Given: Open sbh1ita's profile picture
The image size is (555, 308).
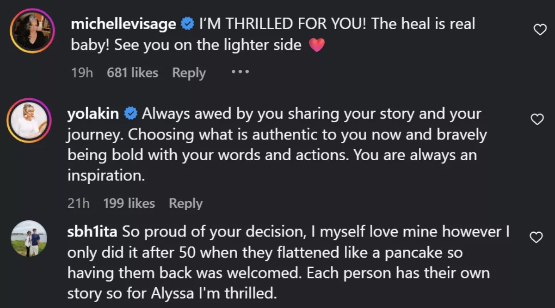Looking at the screenshot, I should point(29,238).
